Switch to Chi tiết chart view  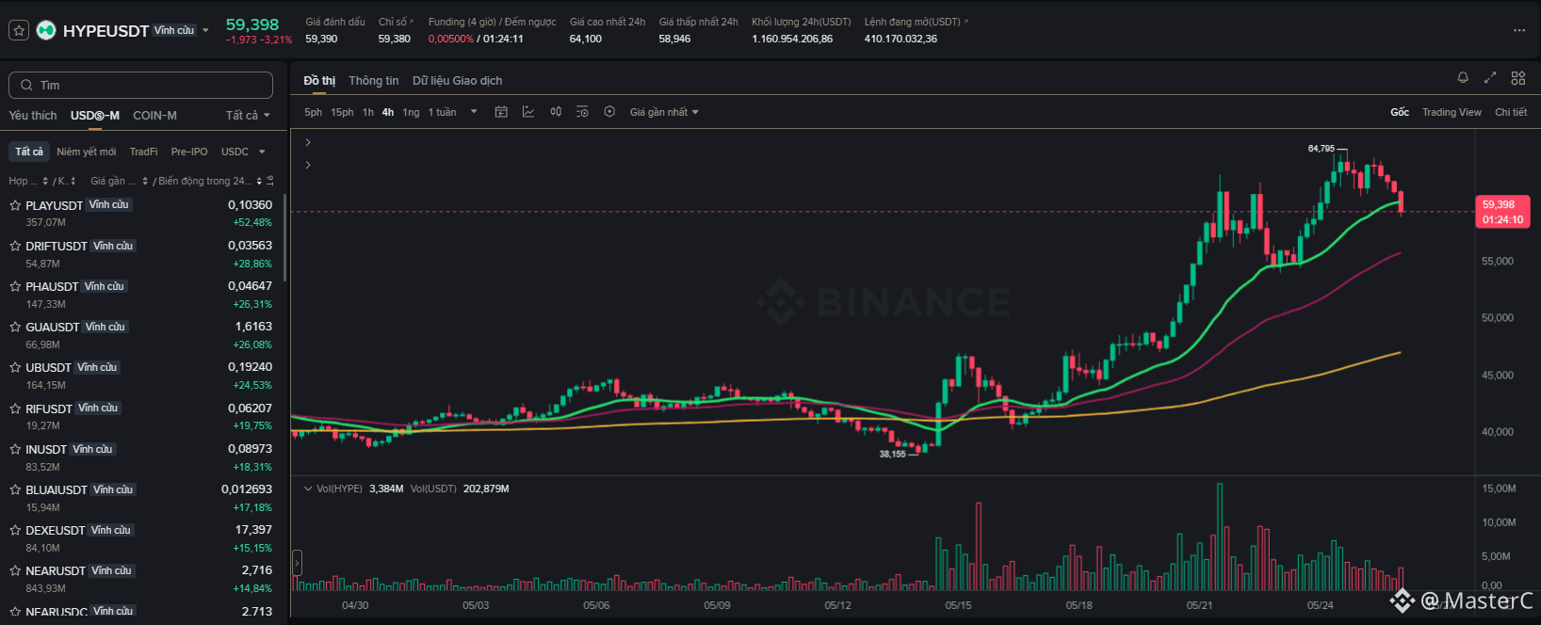coord(1511,112)
